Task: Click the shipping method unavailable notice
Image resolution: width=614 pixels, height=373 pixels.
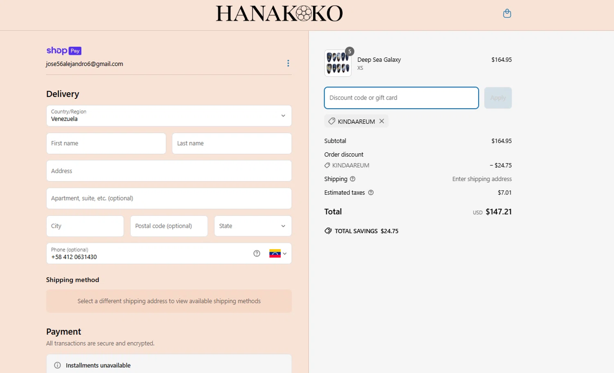Action: coord(169,301)
